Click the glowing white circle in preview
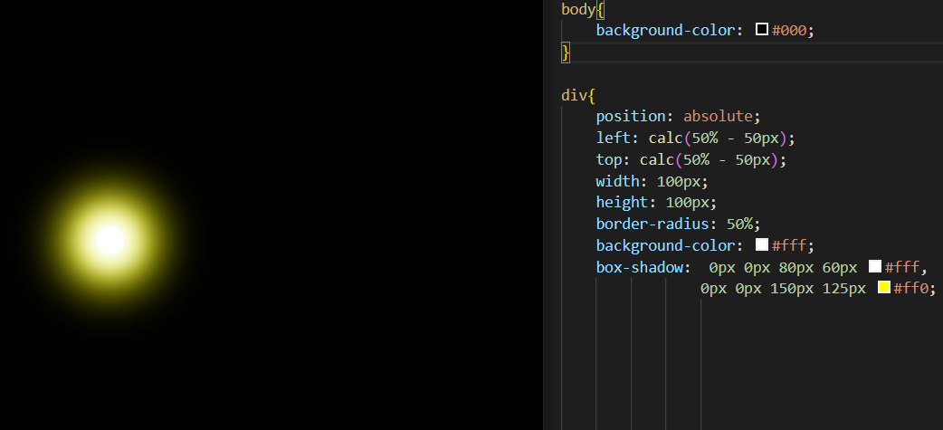Screen dimensions: 943x430 (x=110, y=240)
